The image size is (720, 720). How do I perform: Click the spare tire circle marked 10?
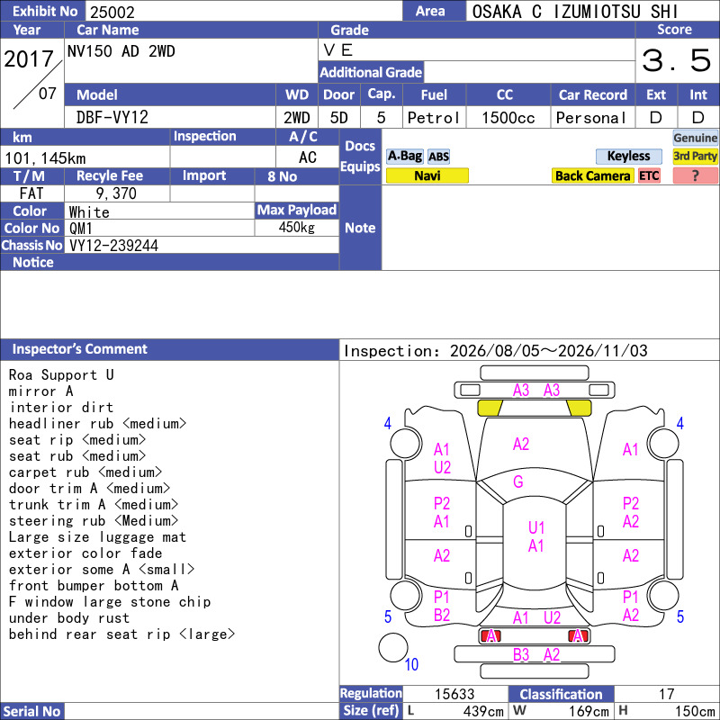[393, 647]
